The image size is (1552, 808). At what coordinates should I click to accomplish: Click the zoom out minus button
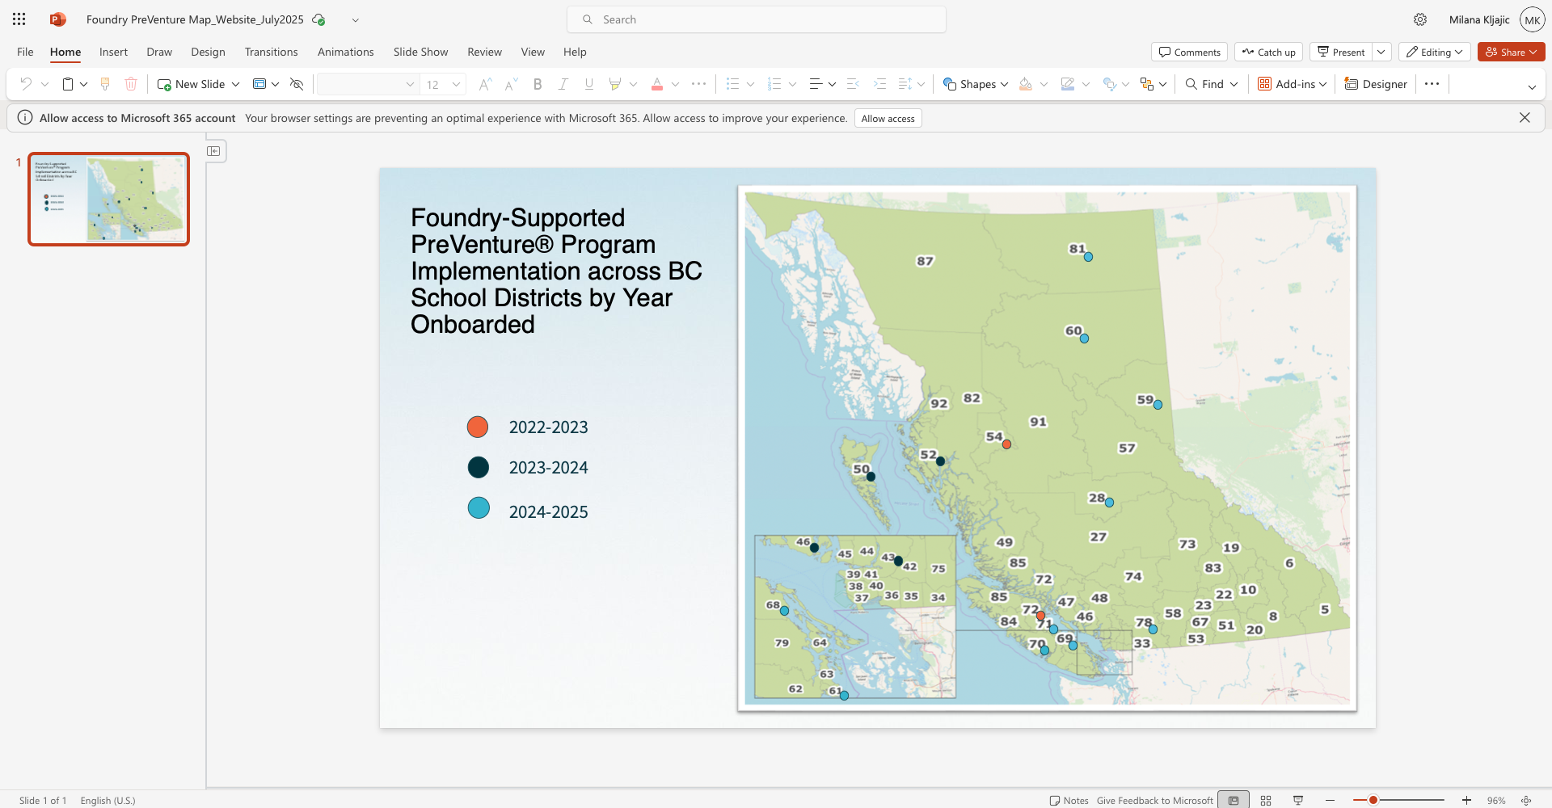click(x=1330, y=800)
